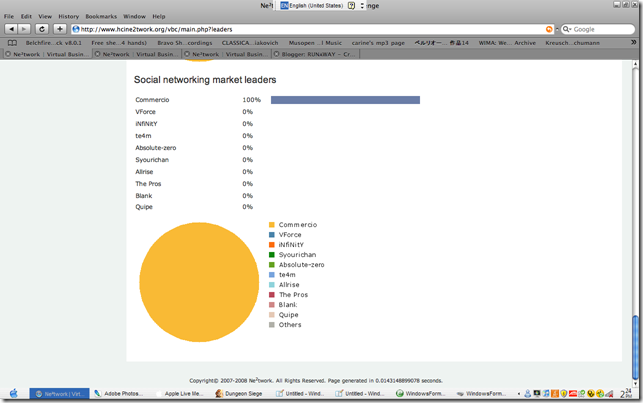Screen dimensions: 643x403
Task: Click the page vertical scrollbar thumb
Action: click(x=635, y=347)
